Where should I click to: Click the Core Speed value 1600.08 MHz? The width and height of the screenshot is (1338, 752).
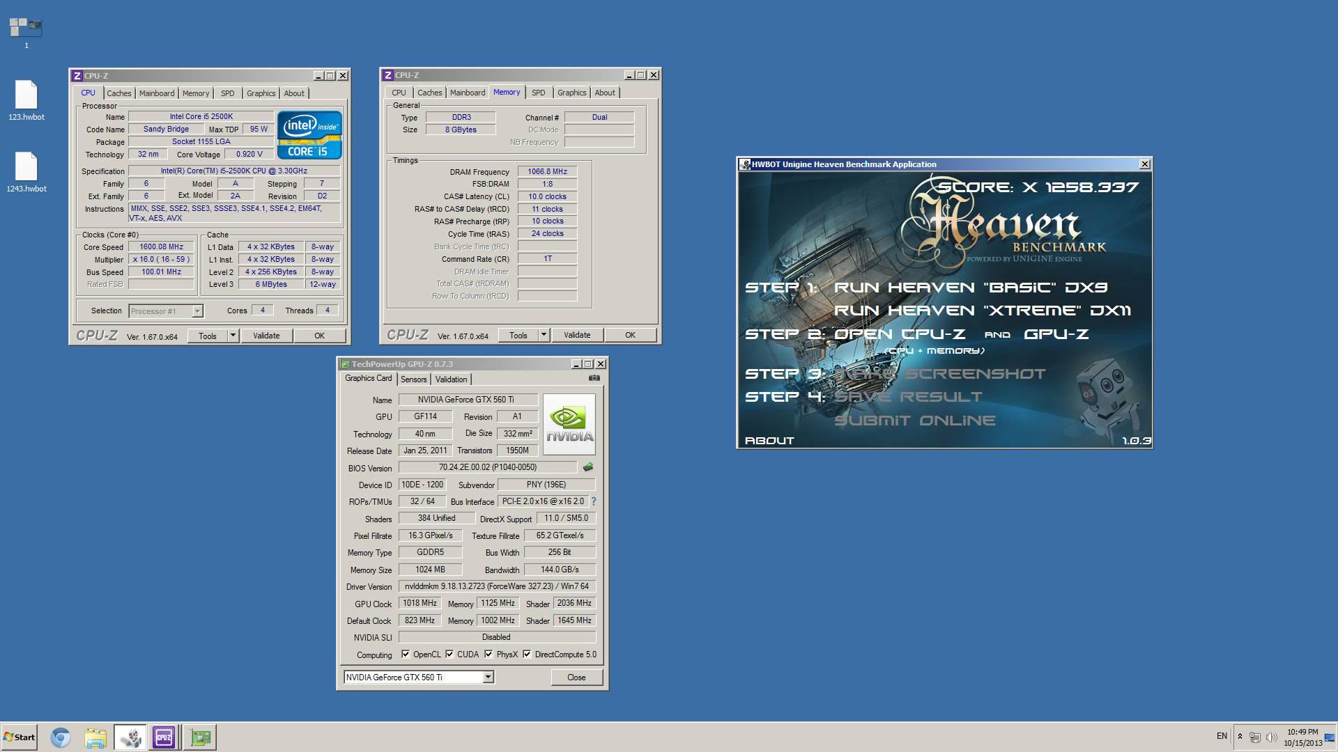(161, 246)
